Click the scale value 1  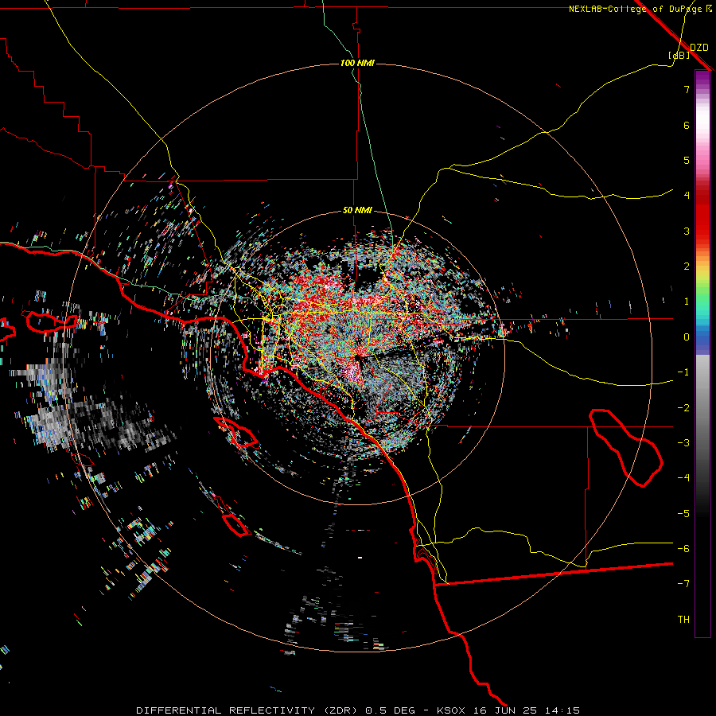(x=687, y=302)
